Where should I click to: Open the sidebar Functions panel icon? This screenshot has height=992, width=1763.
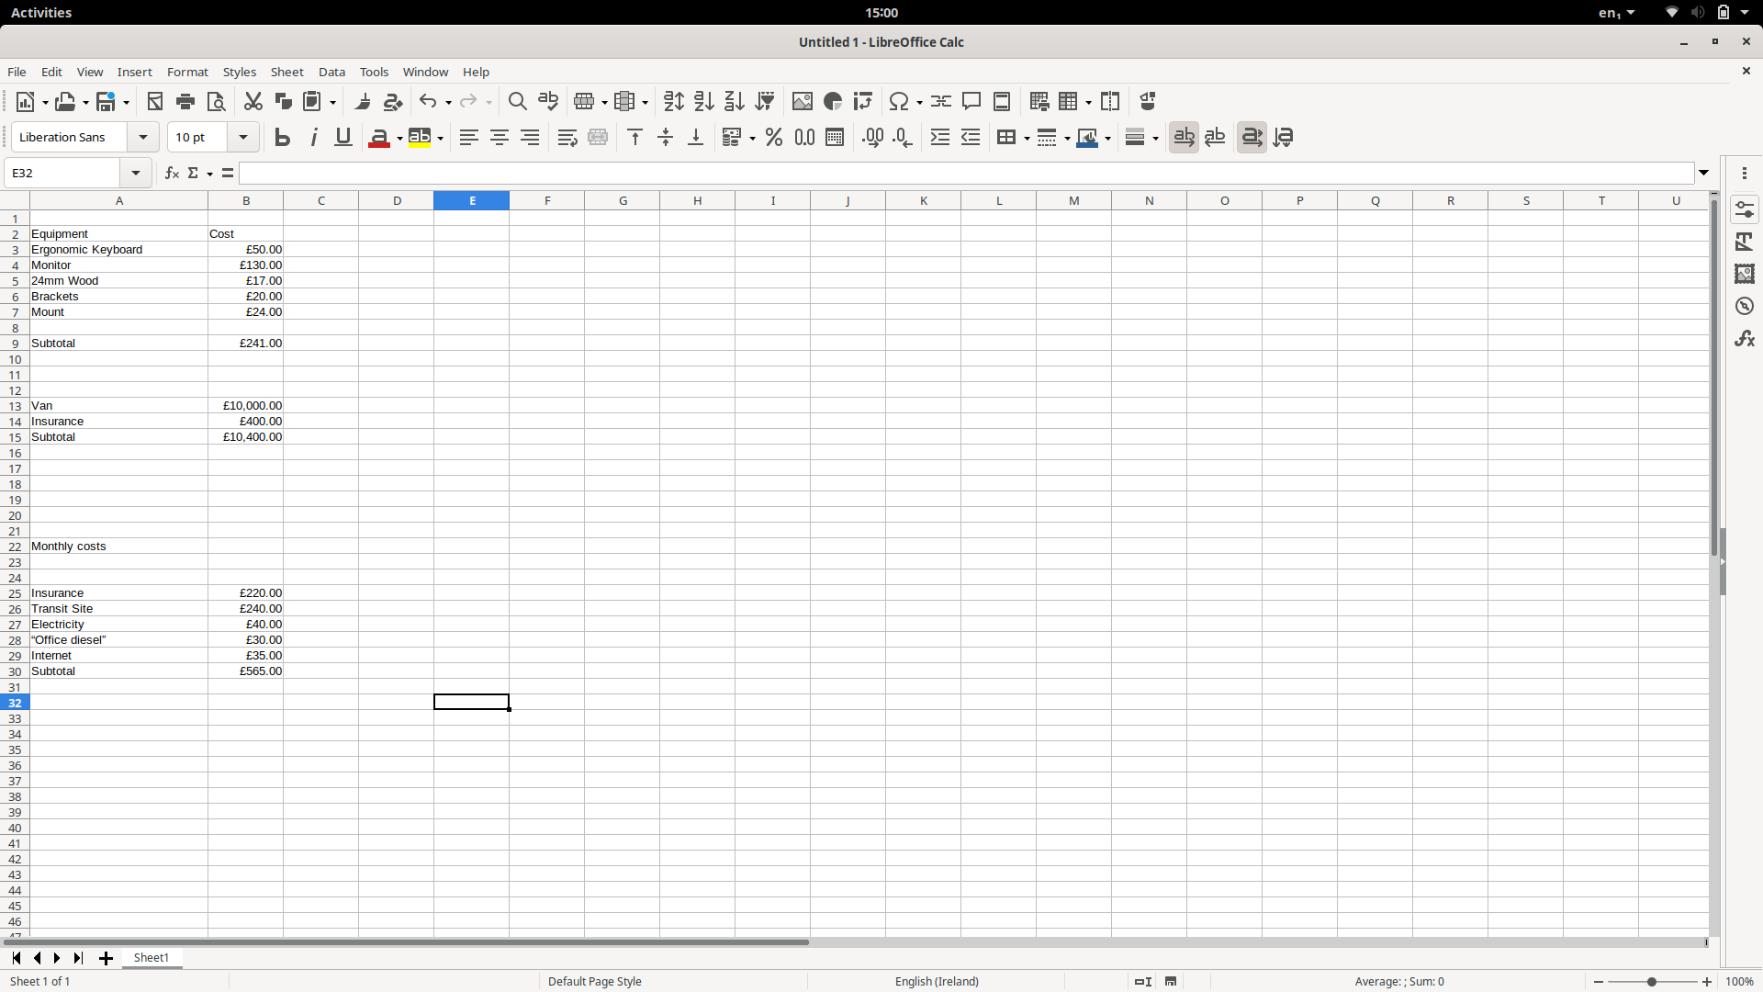tap(1745, 338)
